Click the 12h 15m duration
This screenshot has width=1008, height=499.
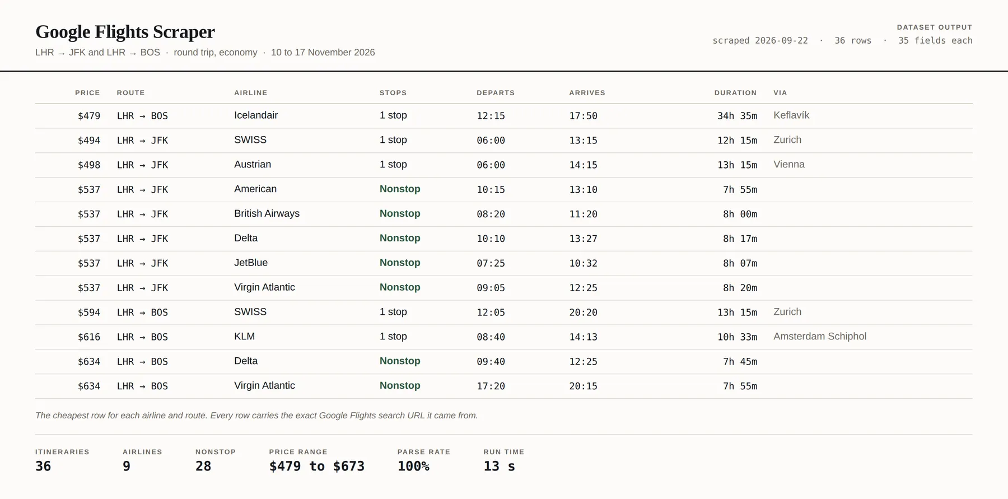pos(737,141)
